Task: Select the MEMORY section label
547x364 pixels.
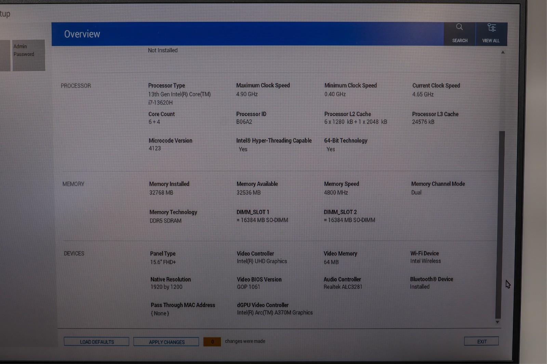Action: 73,184
